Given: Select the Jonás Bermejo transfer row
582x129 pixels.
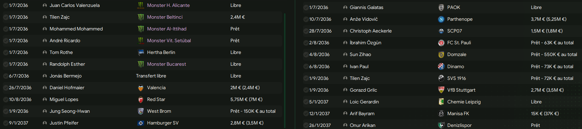Looking at the screenshot, I should point(142,76).
